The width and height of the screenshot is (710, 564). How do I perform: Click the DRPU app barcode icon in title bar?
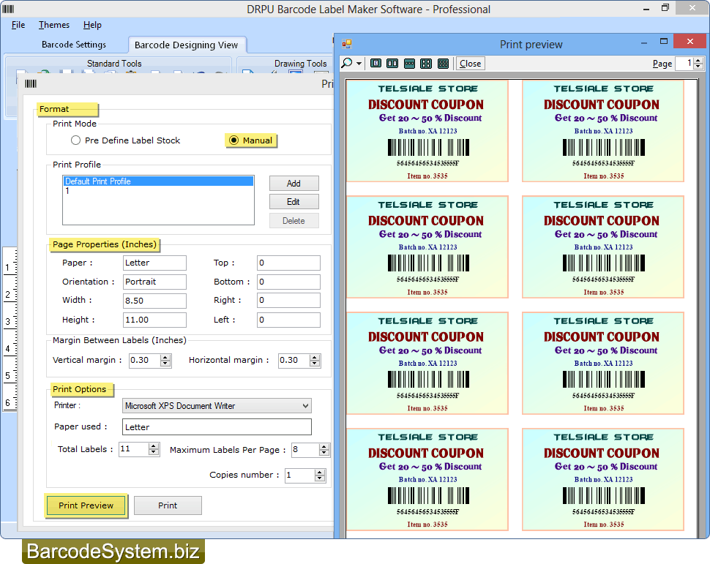[8, 9]
